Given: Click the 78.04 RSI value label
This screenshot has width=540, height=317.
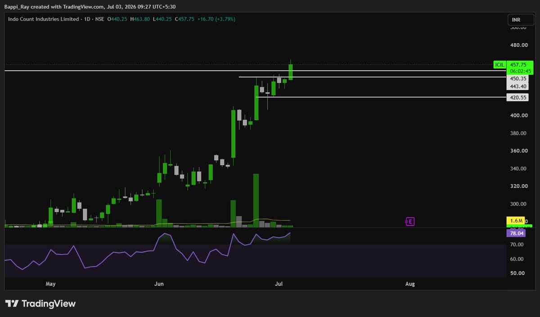Looking at the screenshot, I should (516, 233).
